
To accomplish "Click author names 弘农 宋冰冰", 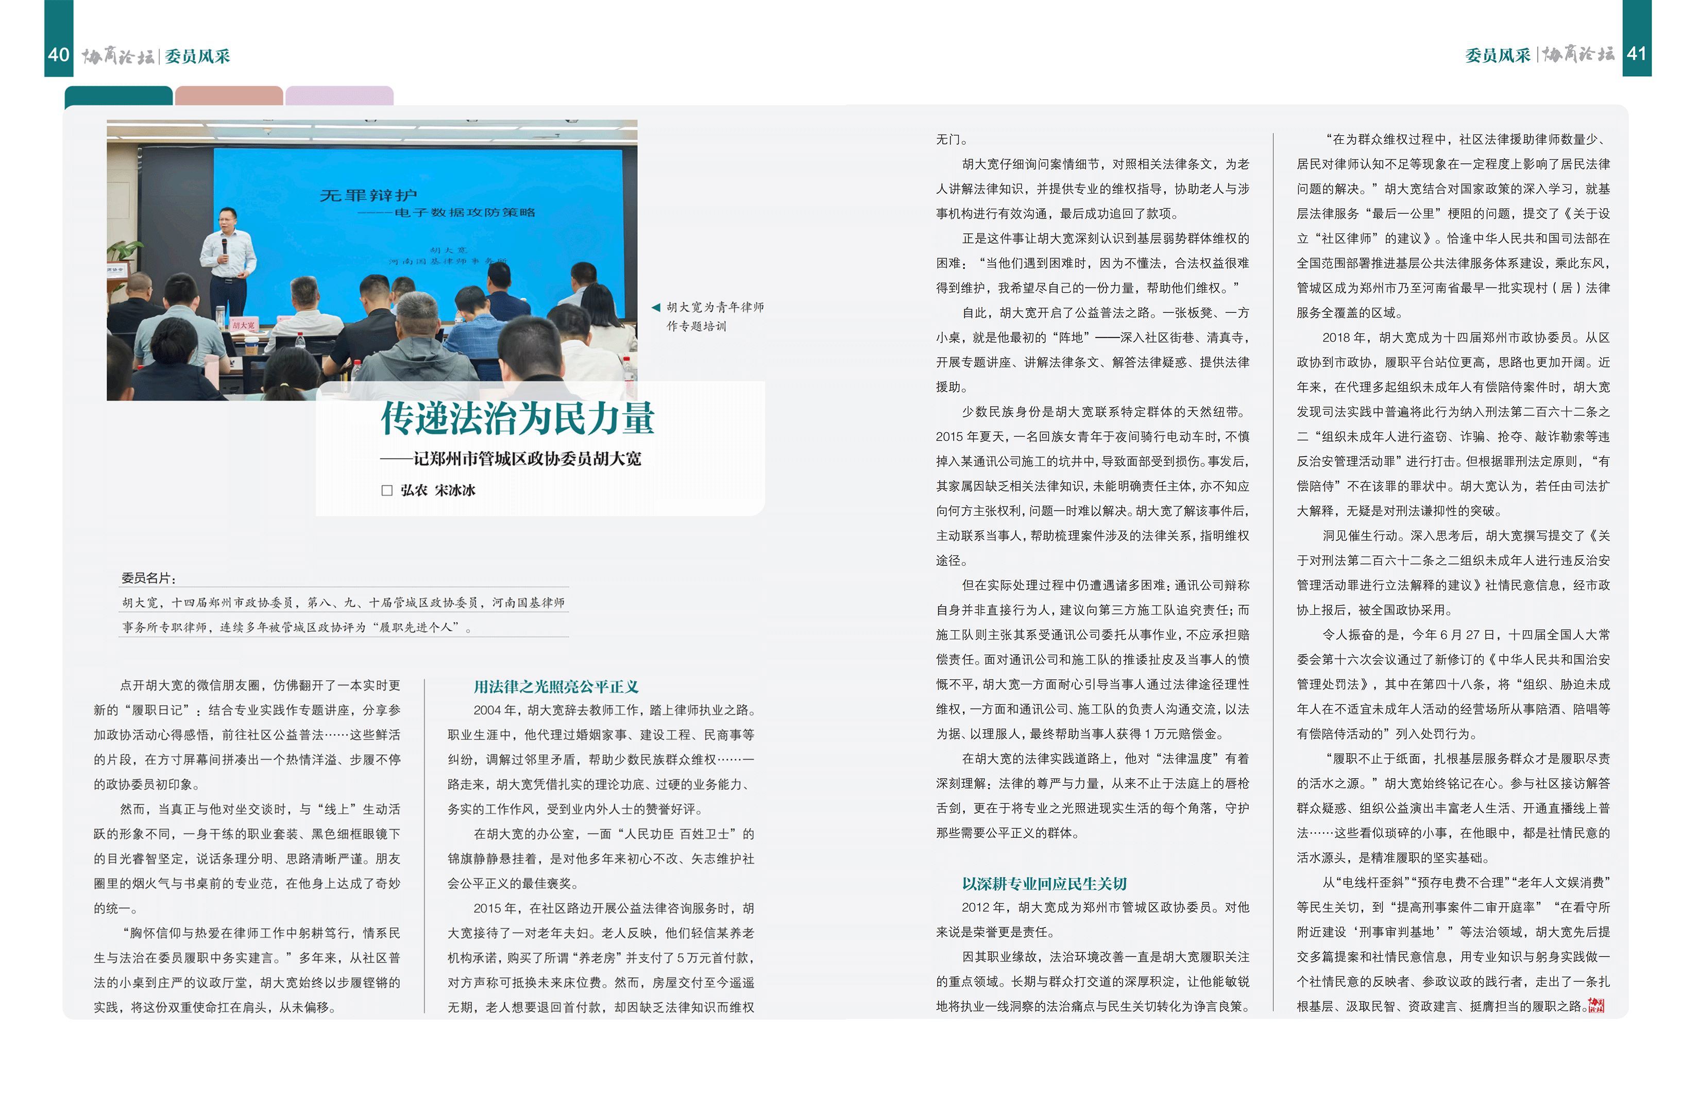I will pos(437,490).
